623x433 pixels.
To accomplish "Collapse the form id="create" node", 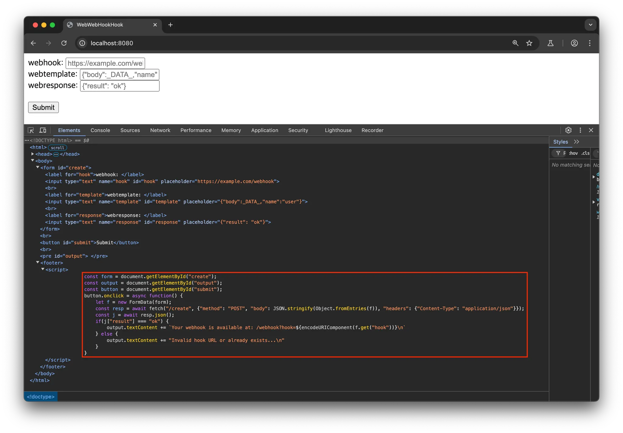I will click(38, 167).
